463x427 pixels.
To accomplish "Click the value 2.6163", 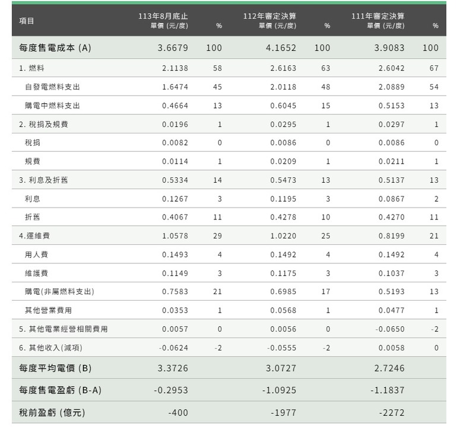I will pyautogui.click(x=283, y=68).
